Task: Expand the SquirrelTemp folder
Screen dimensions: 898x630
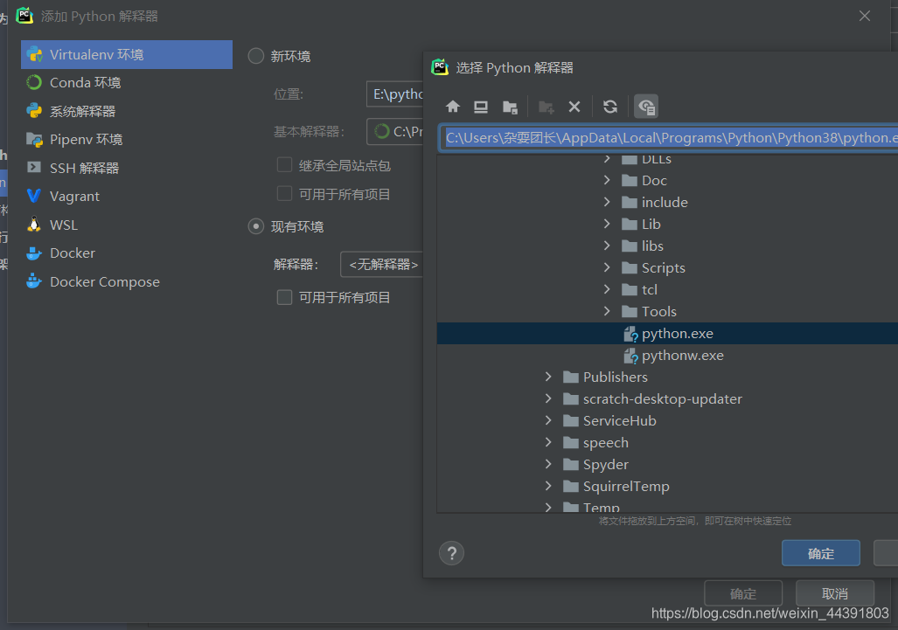Action: 548,486
